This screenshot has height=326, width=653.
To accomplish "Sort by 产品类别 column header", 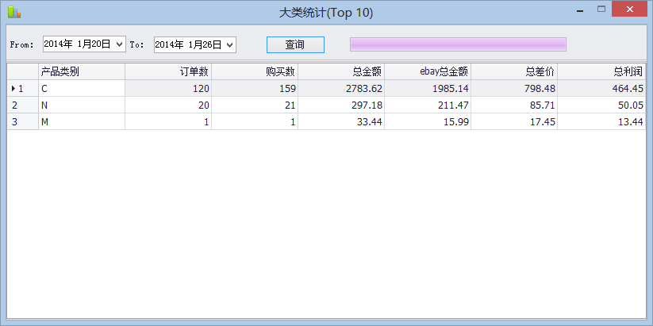I will (x=81, y=71).
